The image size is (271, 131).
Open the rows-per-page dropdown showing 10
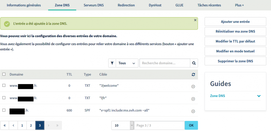122,125
